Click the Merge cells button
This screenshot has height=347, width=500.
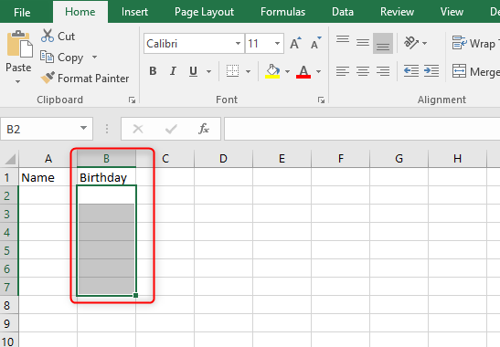coord(475,71)
